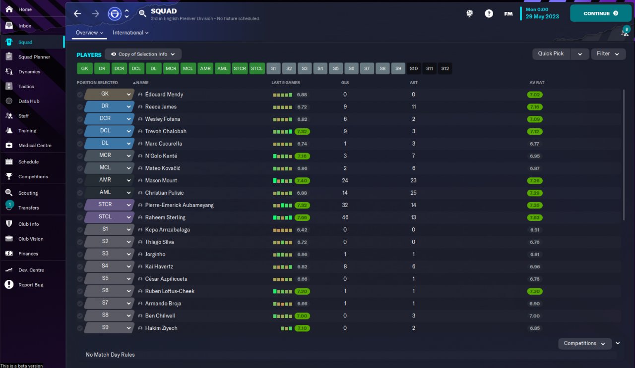Click the player list vertical scrollbar

point(624,155)
